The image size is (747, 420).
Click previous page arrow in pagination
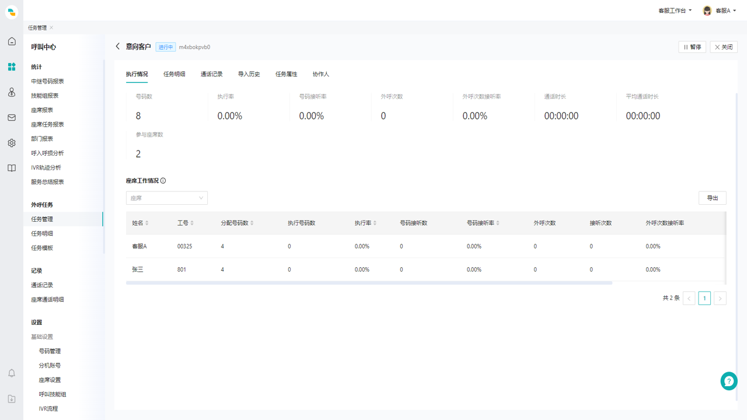click(x=689, y=298)
